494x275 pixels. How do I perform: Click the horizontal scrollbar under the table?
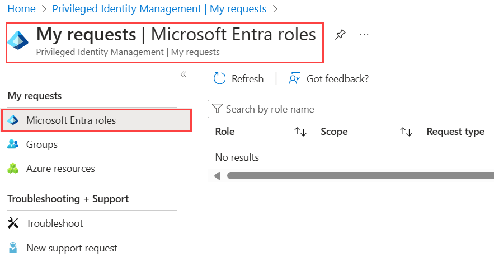point(358,176)
